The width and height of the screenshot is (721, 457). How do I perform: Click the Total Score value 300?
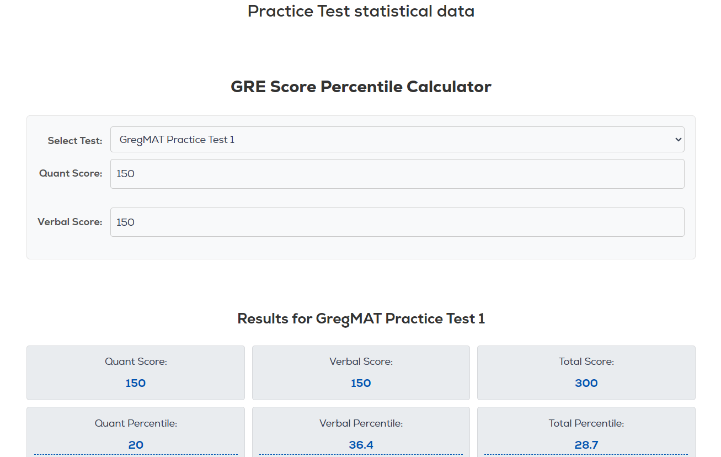click(586, 383)
